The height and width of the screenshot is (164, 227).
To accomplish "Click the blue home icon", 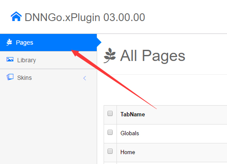I will [x=16, y=16].
